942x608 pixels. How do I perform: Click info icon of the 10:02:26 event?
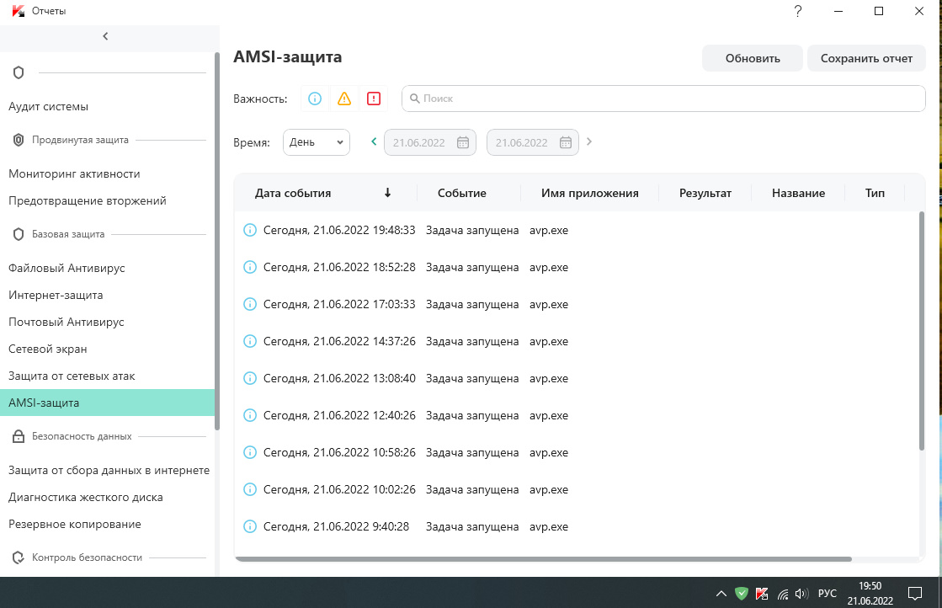pyautogui.click(x=250, y=489)
